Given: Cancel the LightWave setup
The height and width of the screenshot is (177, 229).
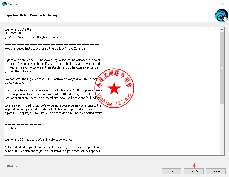Looking at the screenshot, I should pyautogui.click(x=216, y=171).
